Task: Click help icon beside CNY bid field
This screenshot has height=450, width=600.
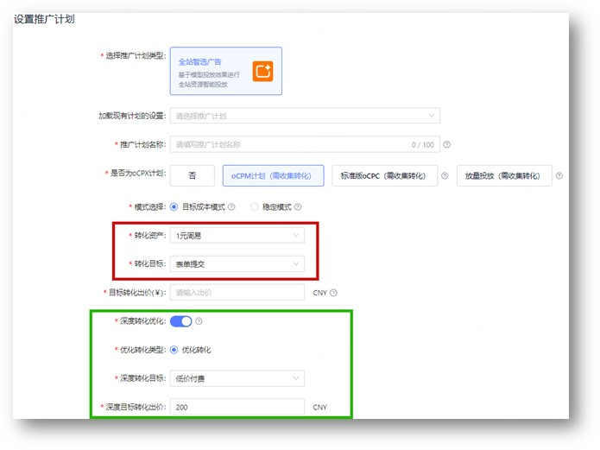Action: [334, 293]
